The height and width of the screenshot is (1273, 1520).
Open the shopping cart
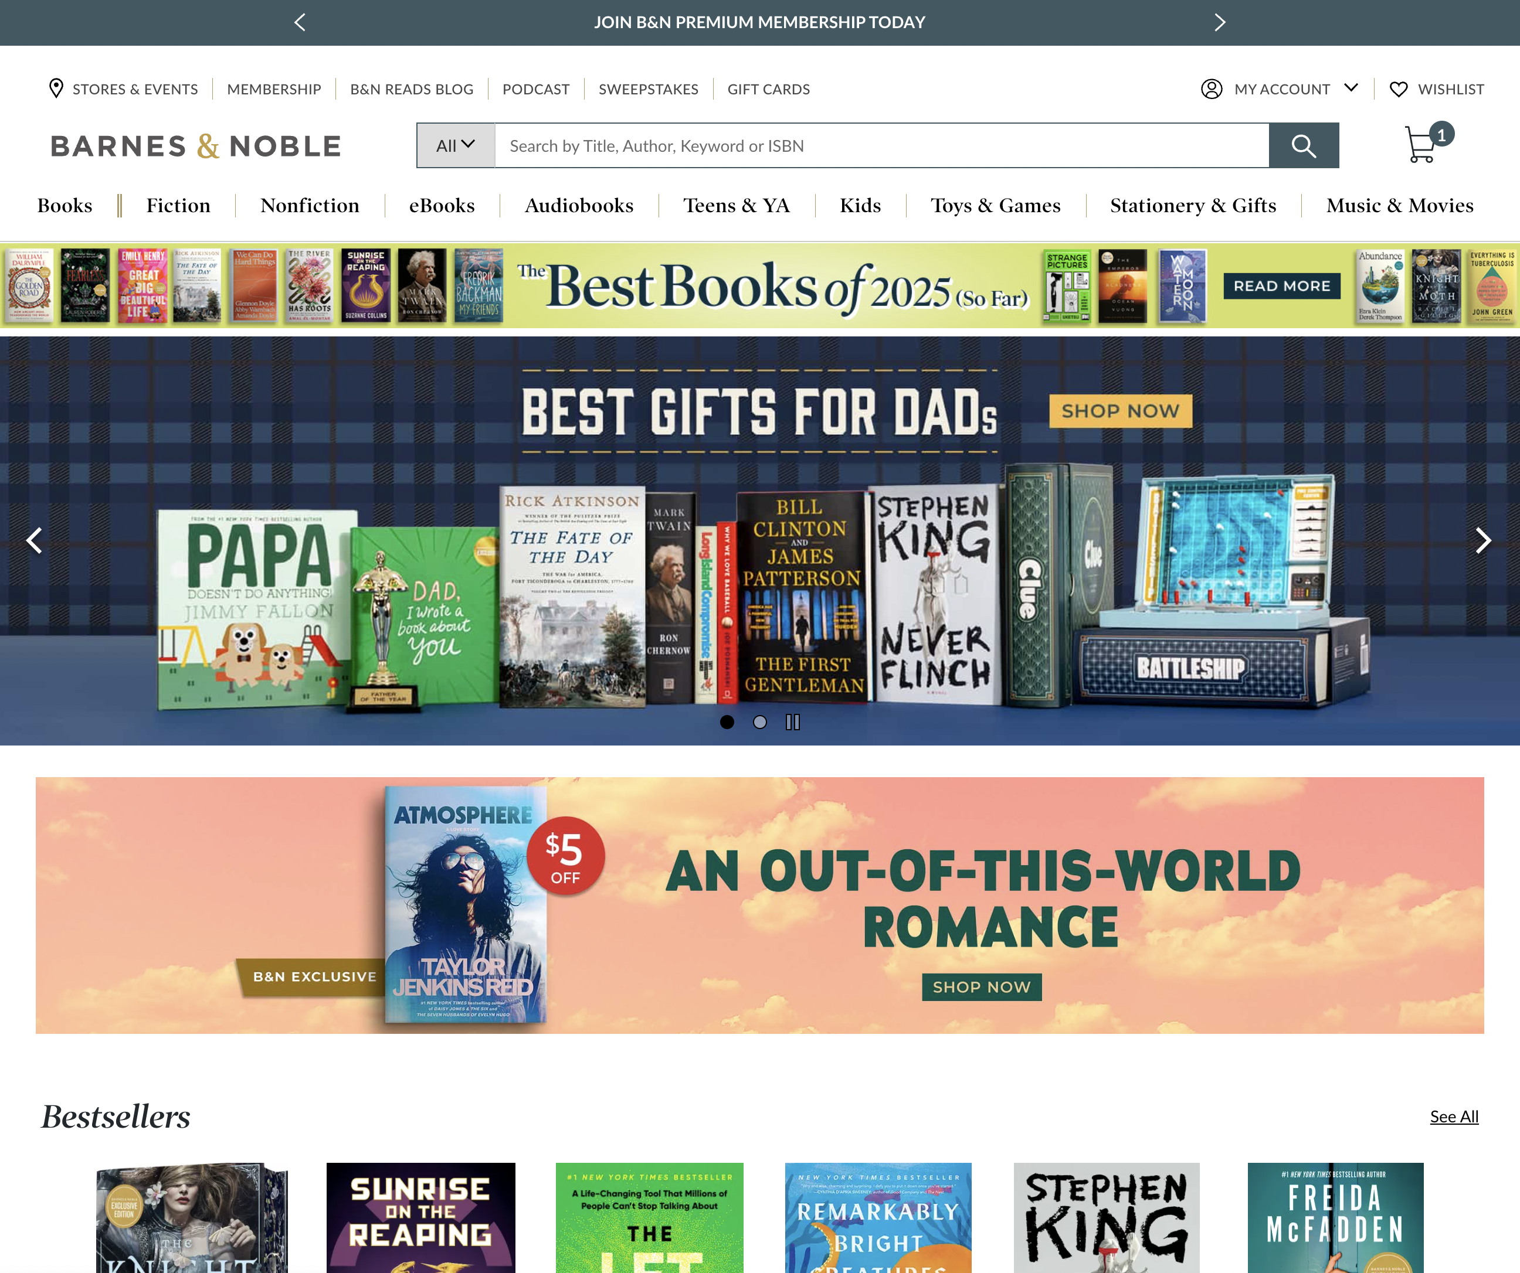[x=1420, y=145]
